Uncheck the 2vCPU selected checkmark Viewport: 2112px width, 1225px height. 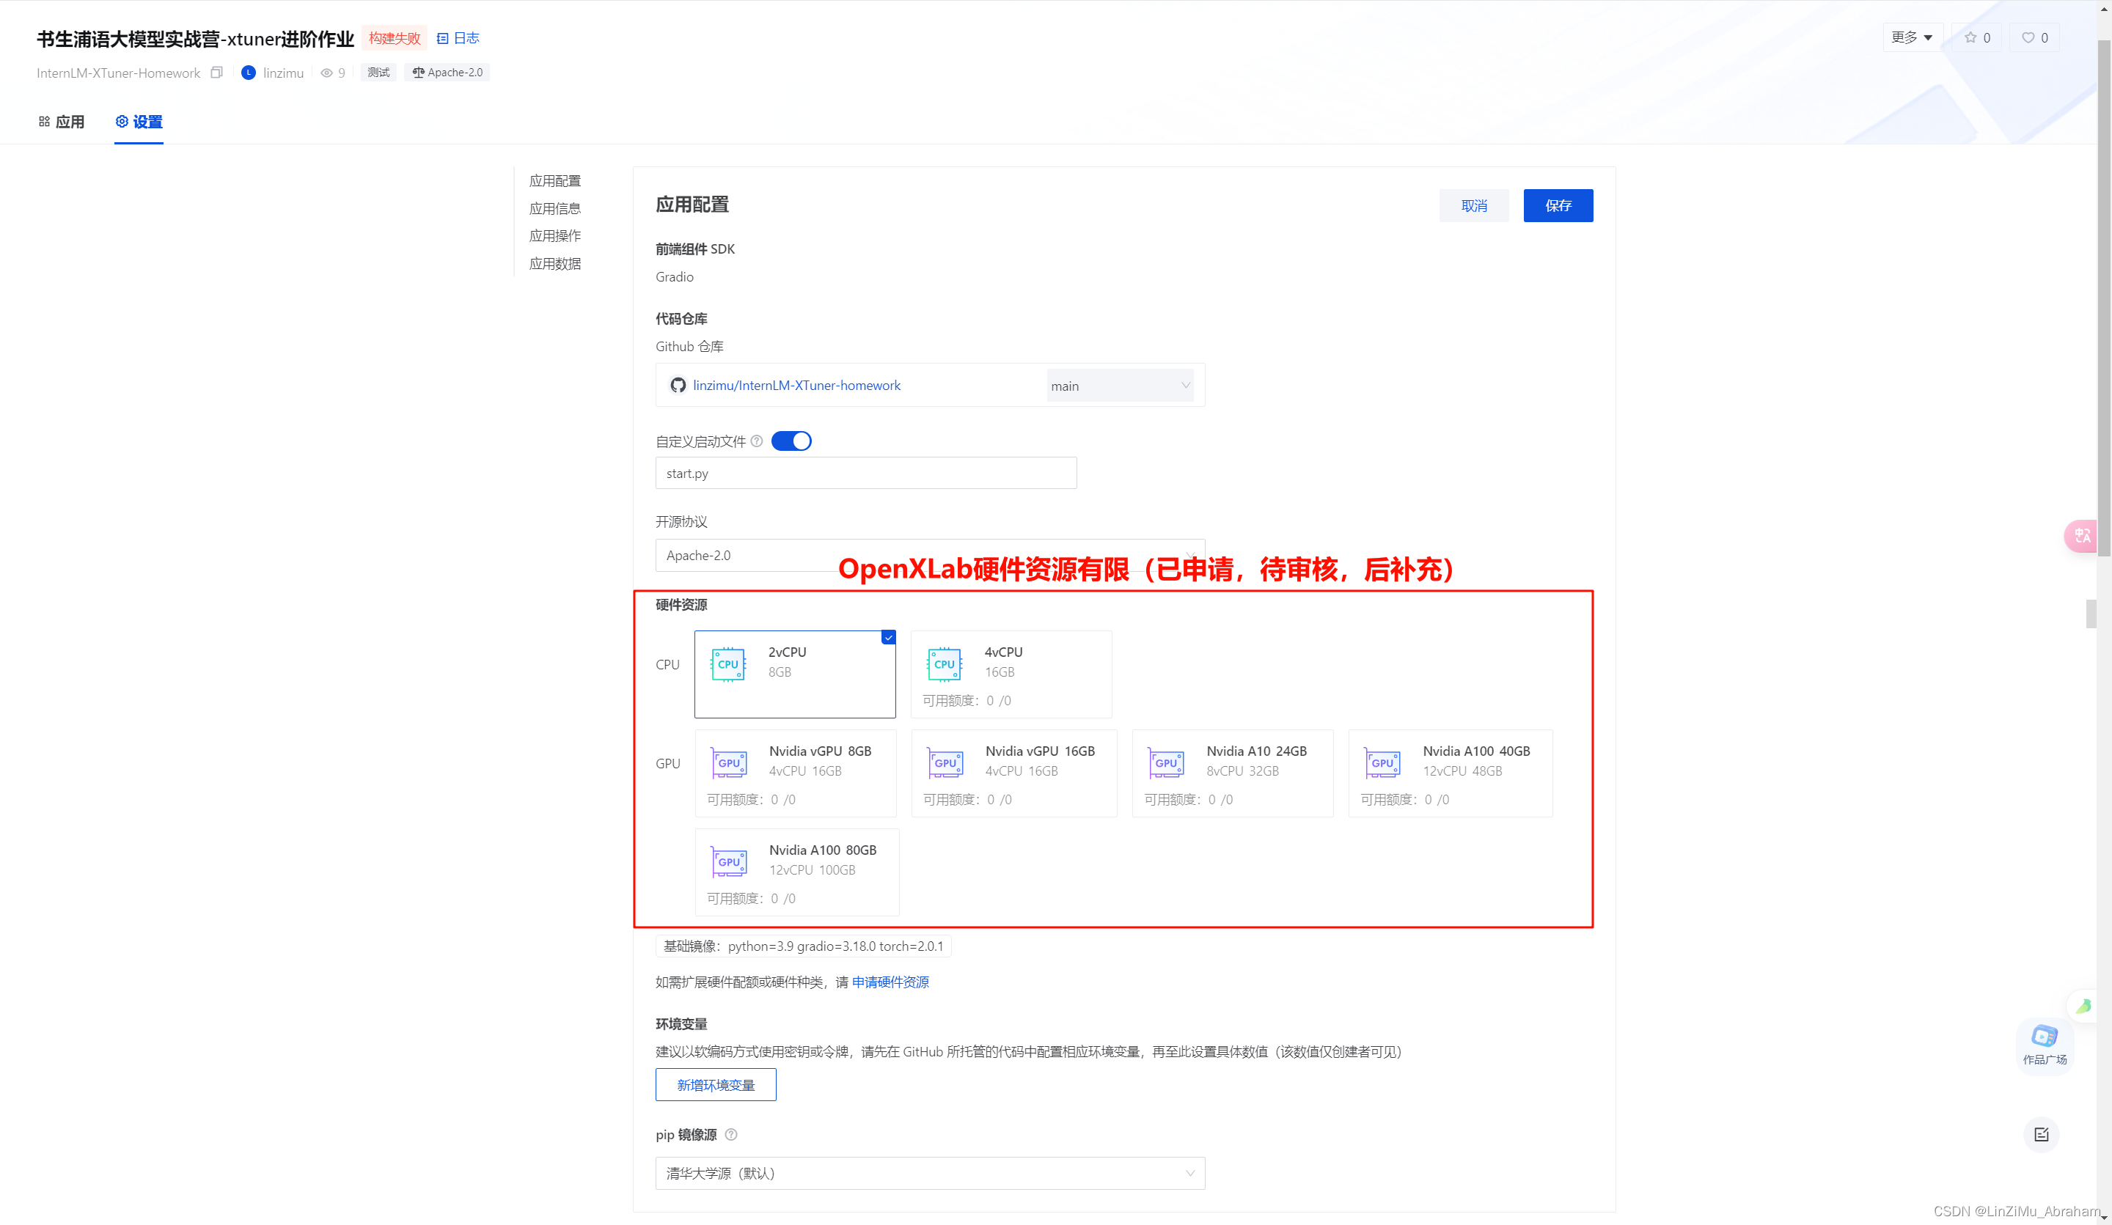coord(888,638)
